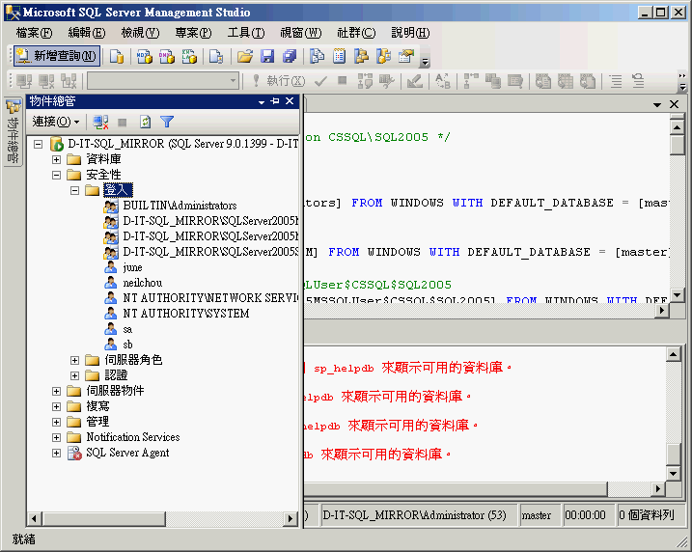The image size is (692, 552).
Task: Expand the 複寫 folder
Action: (x=57, y=406)
